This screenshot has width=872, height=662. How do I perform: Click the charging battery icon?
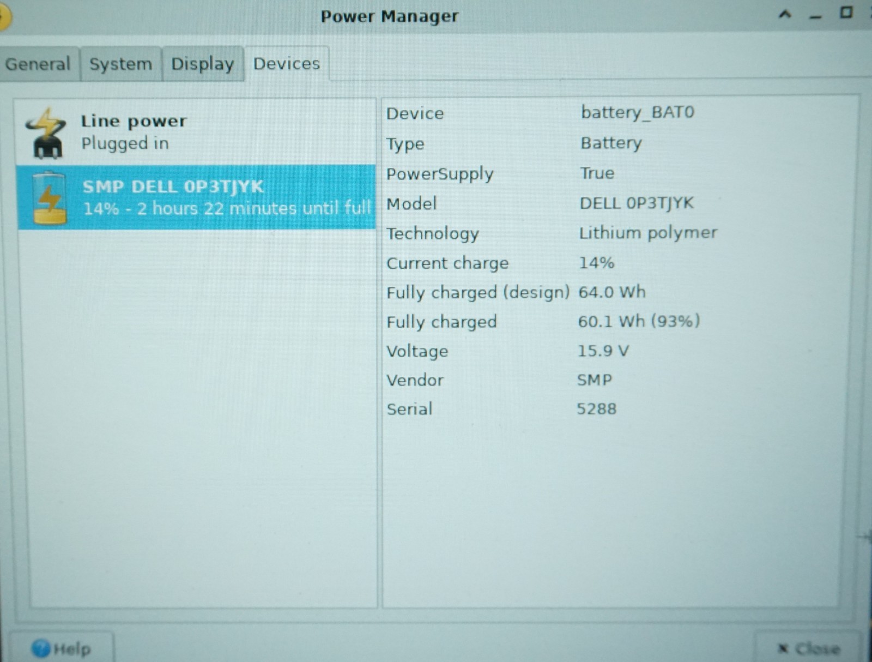point(49,198)
